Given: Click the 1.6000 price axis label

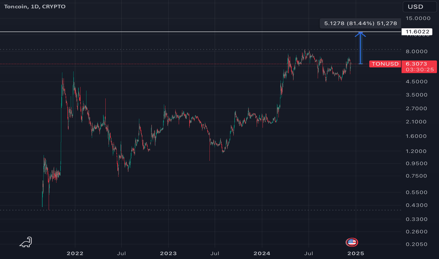Looking at the screenshot, I should pyautogui.click(x=416, y=137).
